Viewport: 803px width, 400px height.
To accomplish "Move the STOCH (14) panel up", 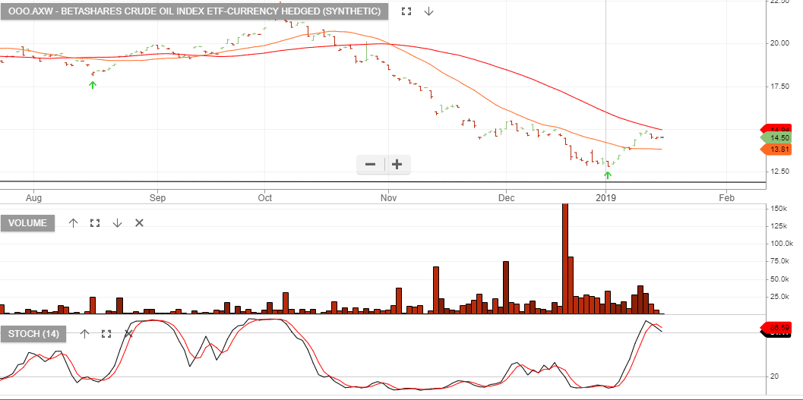I will click(x=84, y=334).
